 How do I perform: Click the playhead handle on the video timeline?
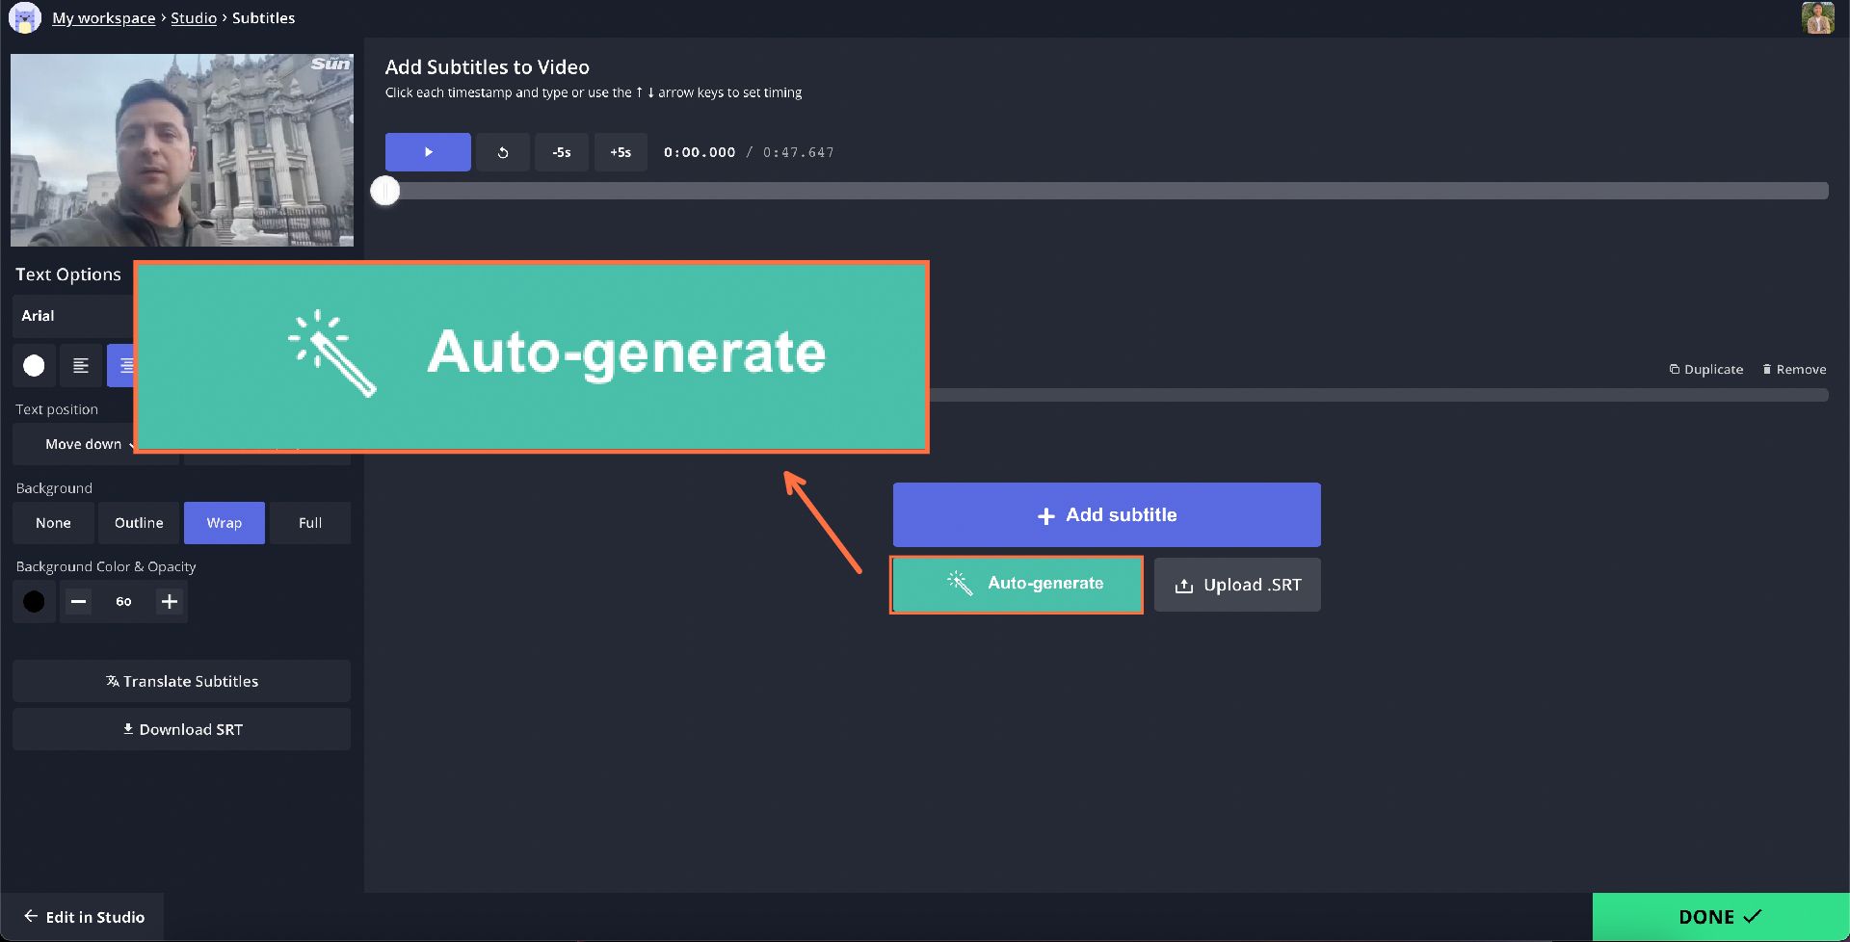(x=385, y=191)
